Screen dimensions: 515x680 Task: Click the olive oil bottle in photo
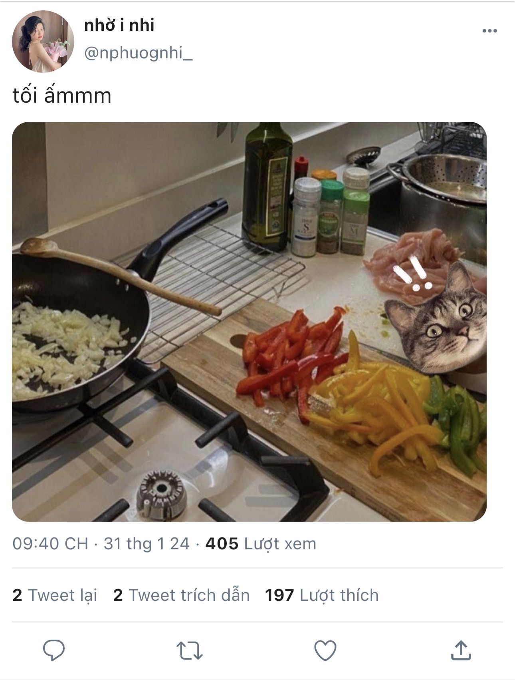(x=267, y=187)
